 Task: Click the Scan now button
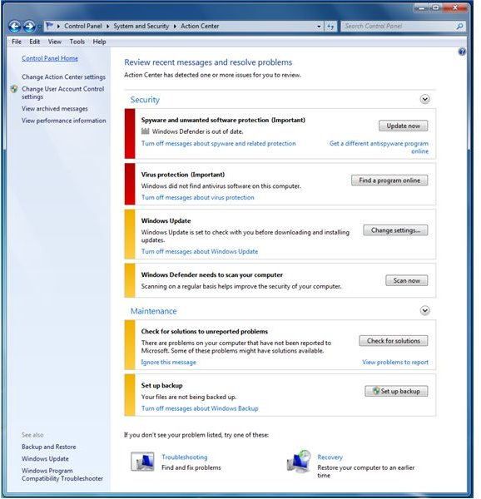point(406,281)
